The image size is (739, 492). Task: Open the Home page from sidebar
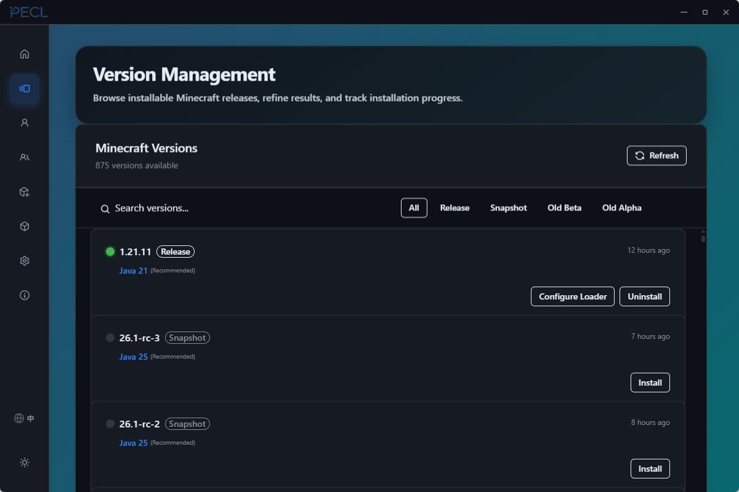(x=25, y=54)
